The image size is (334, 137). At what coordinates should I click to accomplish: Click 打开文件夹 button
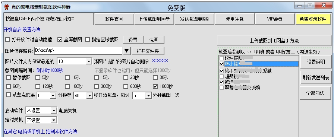148,51
